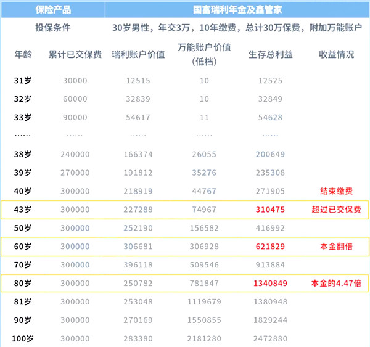Screen dimensions: 370x347
Task: Click the 240000 premium value
Action: (x=75, y=154)
